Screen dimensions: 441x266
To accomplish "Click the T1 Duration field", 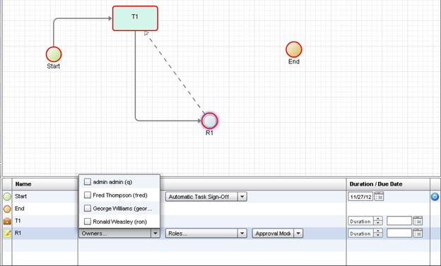I will coord(361,221).
